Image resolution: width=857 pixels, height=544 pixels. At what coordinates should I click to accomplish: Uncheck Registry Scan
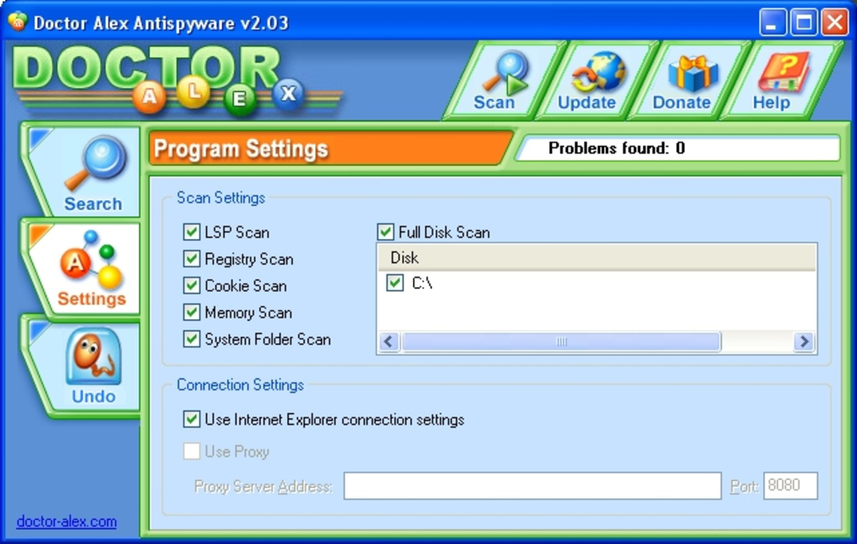192,259
